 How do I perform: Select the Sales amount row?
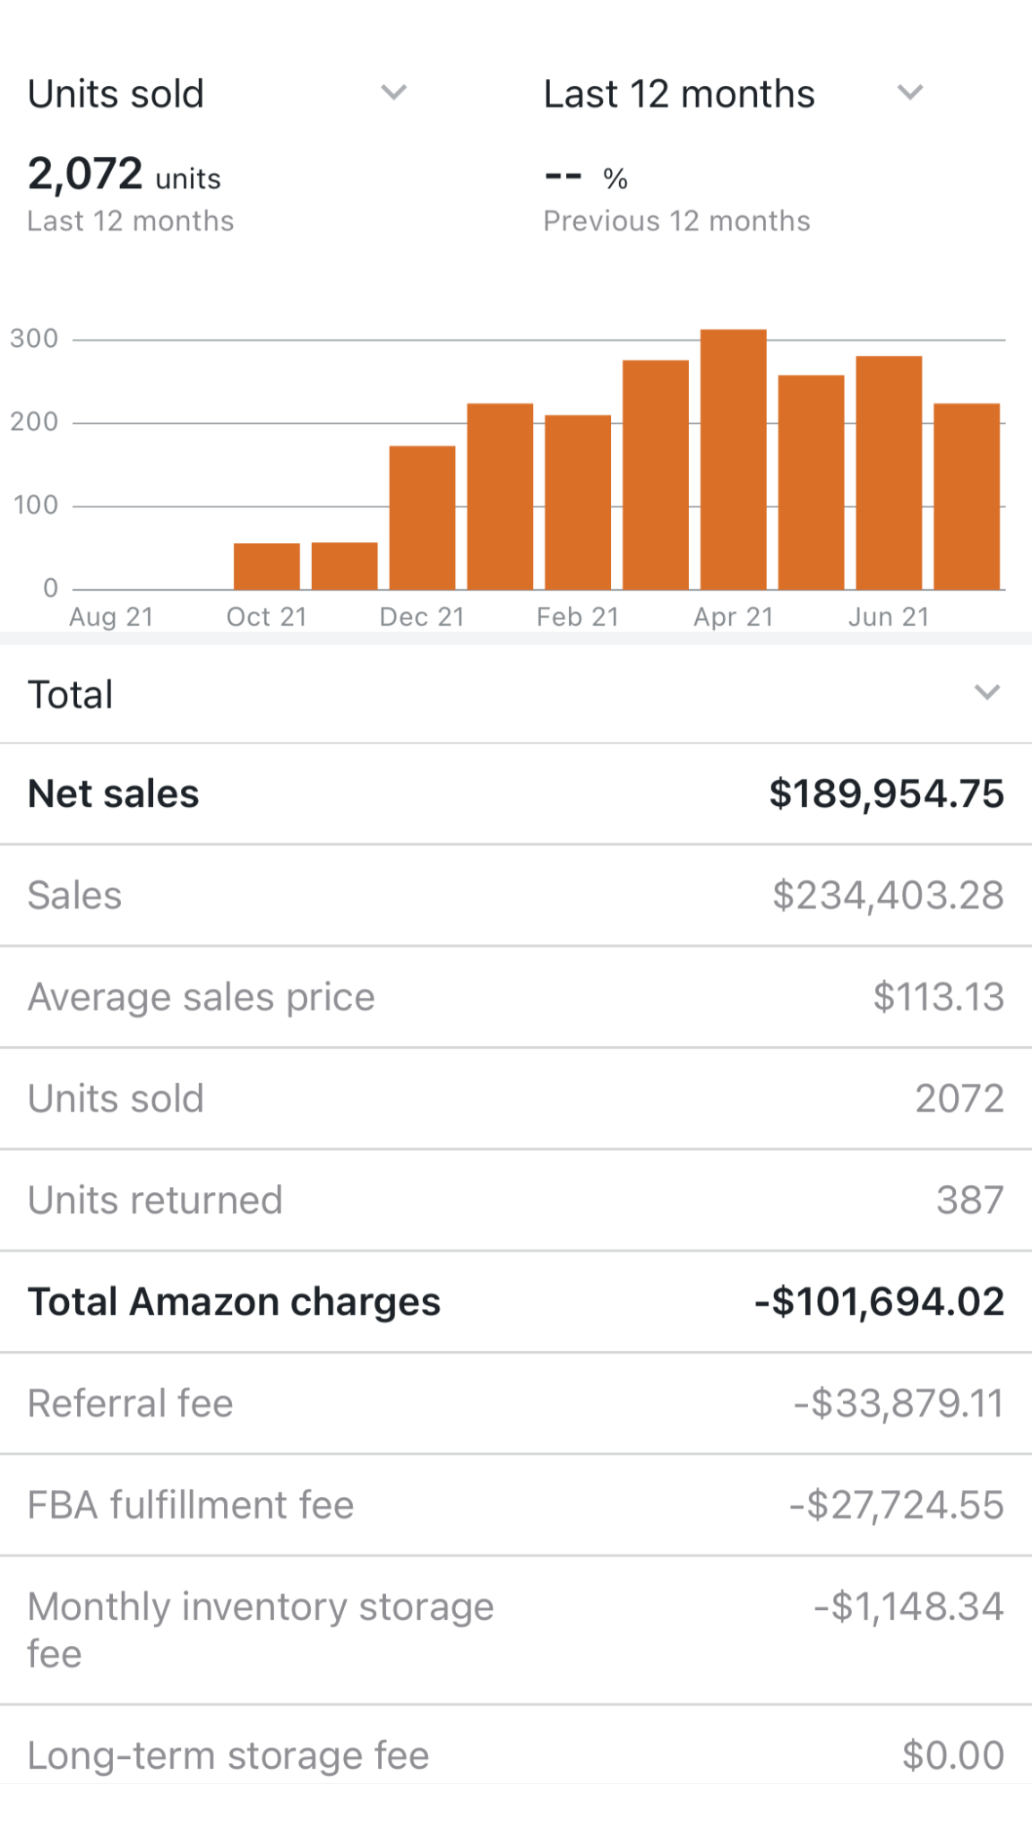click(x=516, y=896)
